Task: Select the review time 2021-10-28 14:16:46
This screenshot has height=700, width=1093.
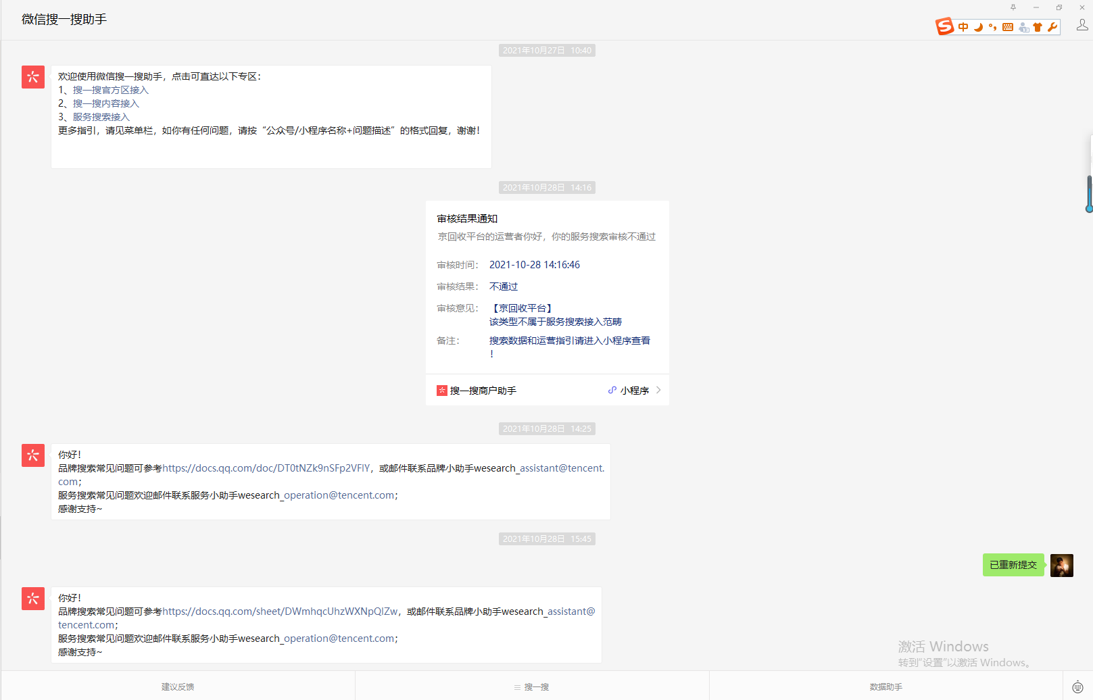Action: click(535, 265)
